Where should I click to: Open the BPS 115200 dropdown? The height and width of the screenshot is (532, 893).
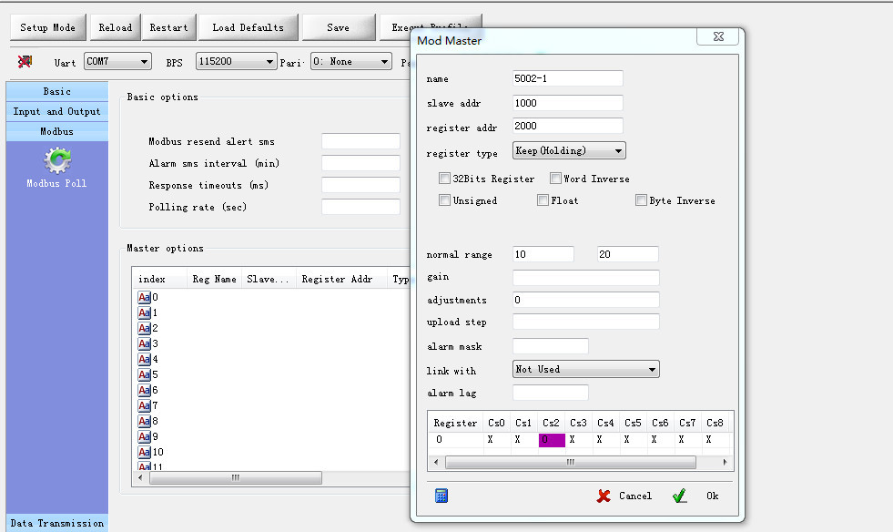[x=237, y=61]
